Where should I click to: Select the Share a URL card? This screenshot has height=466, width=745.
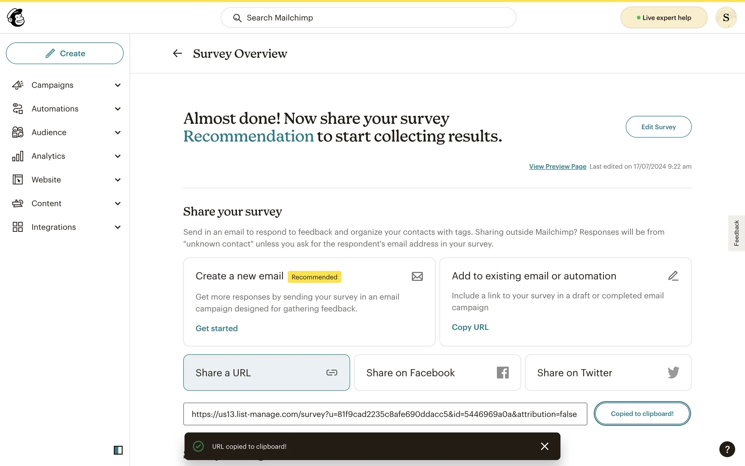tap(266, 372)
